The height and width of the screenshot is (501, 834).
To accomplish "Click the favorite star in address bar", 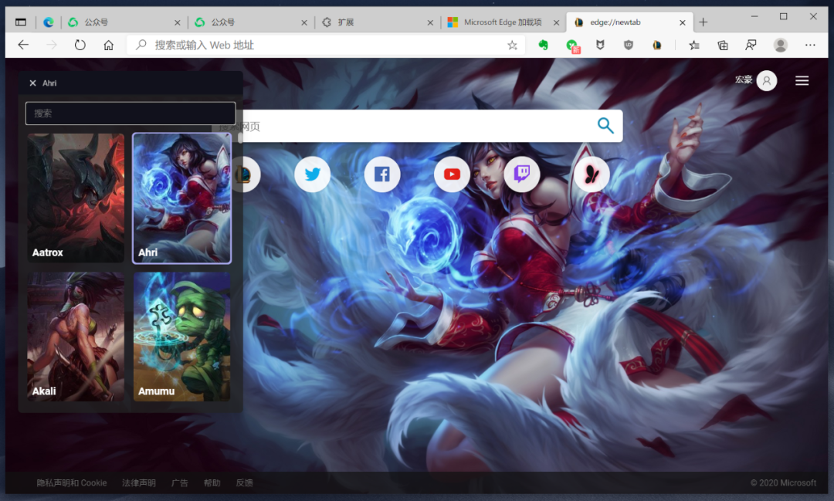I will [x=512, y=46].
